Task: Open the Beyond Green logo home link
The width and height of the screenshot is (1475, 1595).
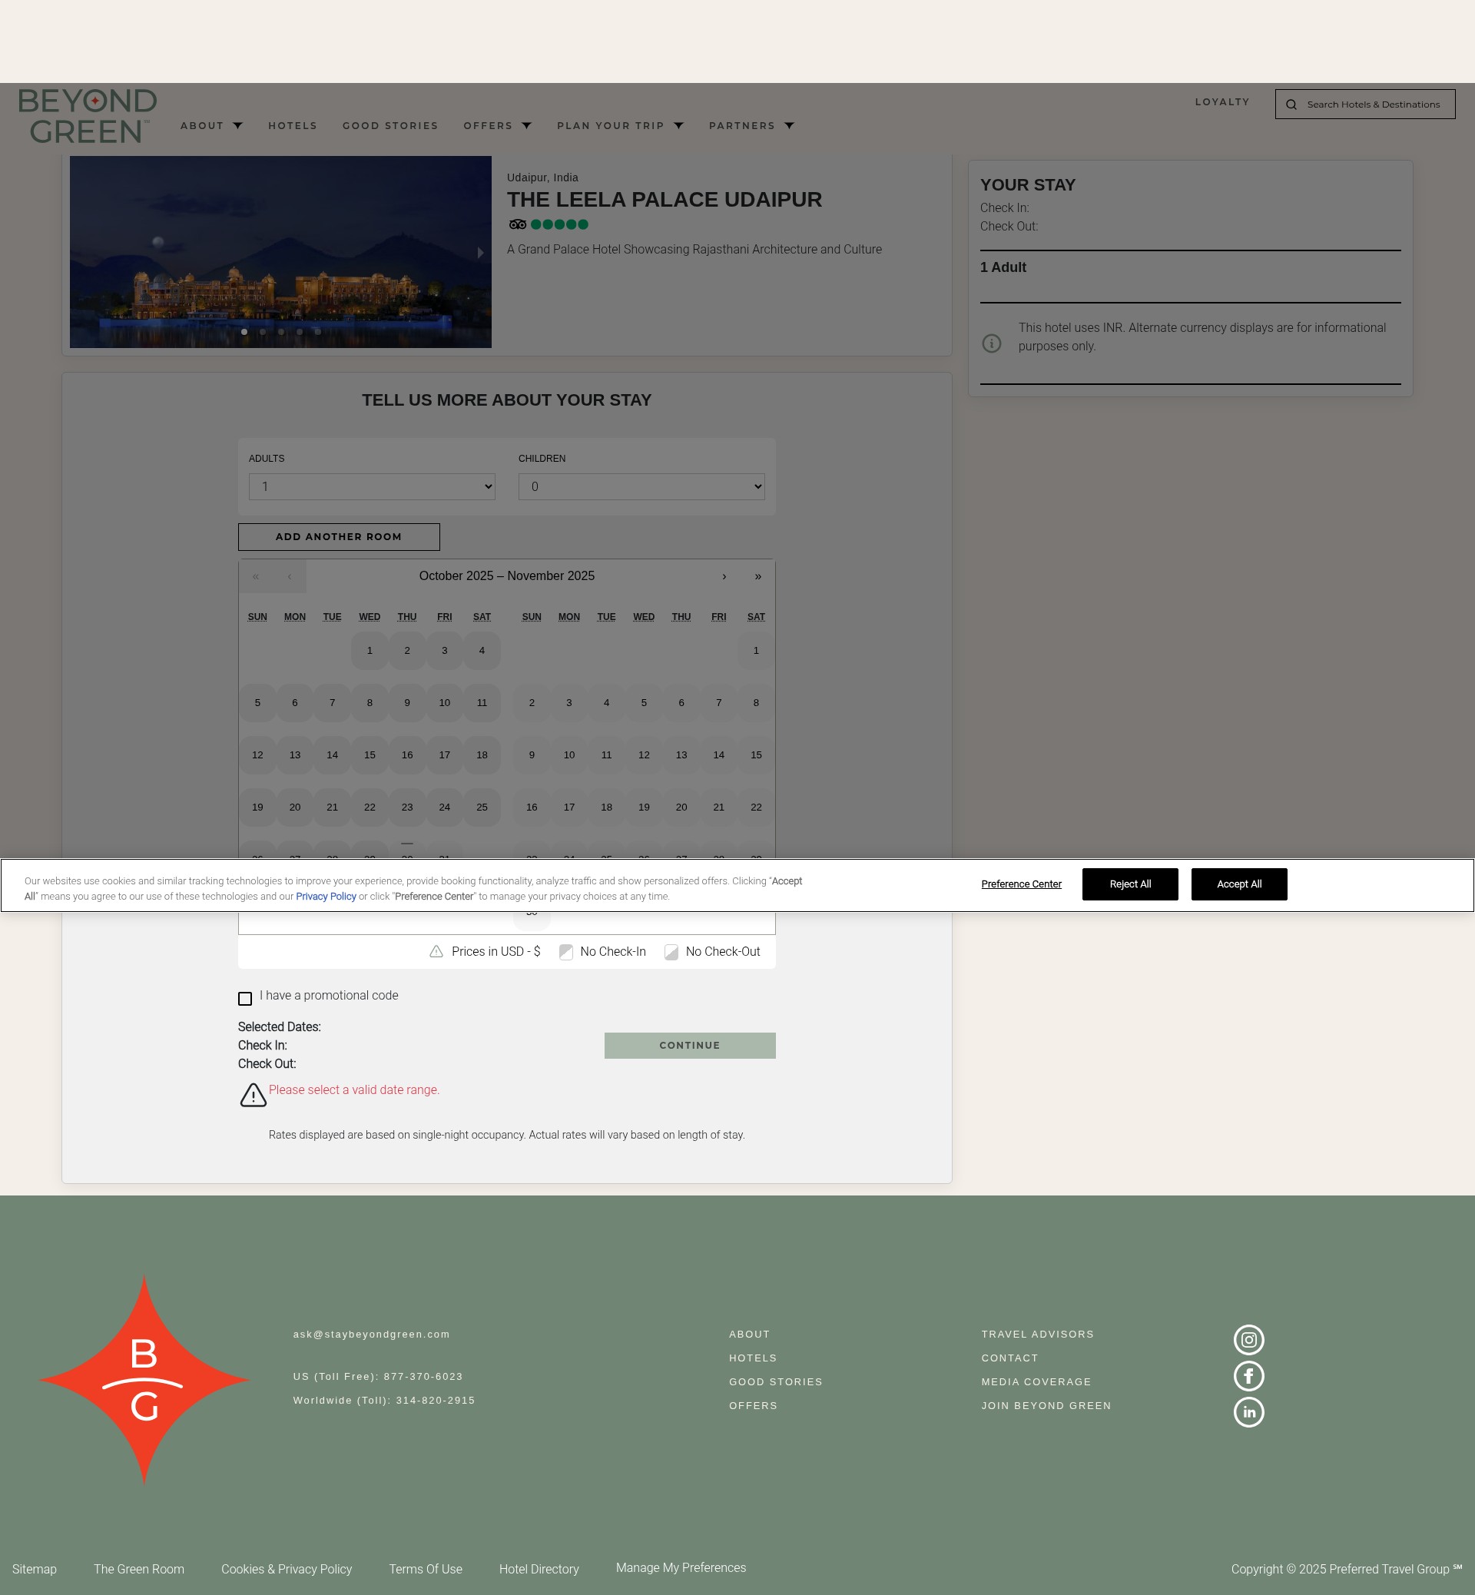Action: pos(87,116)
